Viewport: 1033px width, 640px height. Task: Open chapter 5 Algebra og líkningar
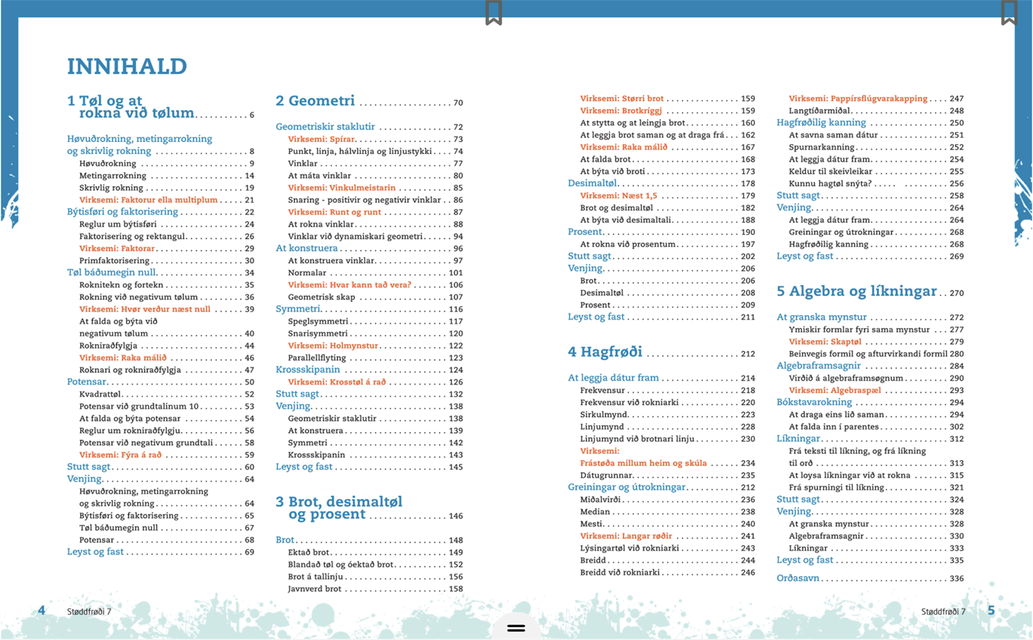(870, 291)
